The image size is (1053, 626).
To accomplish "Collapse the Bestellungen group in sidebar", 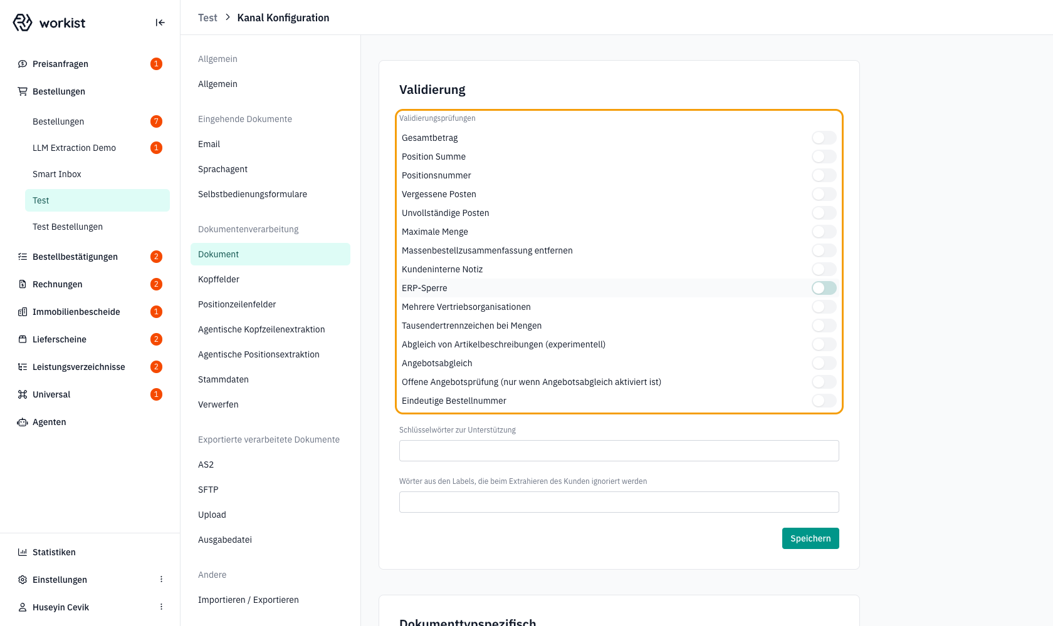I will click(x=90, y=91).
